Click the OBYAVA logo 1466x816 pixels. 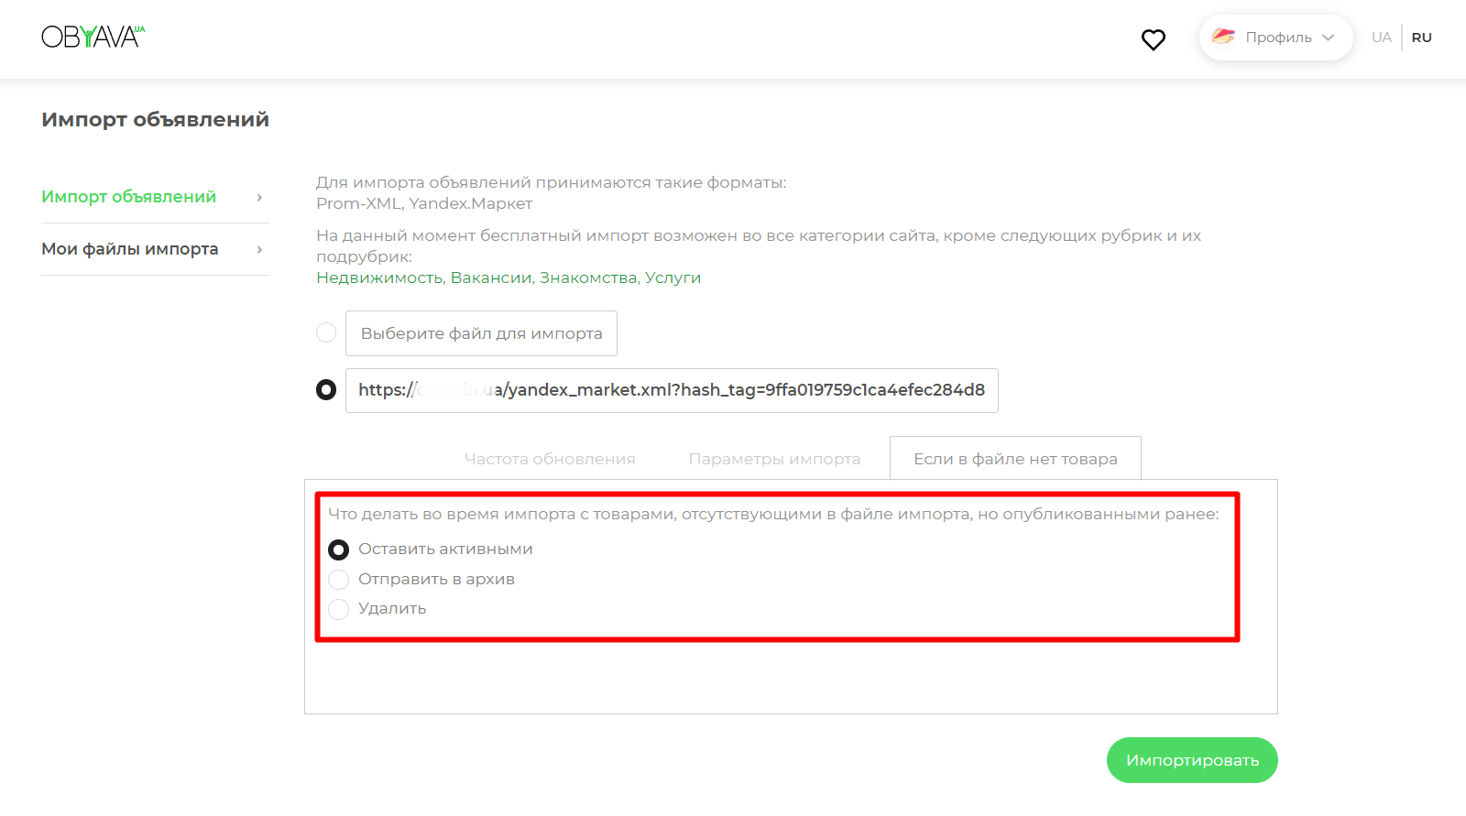coord(93,37)
